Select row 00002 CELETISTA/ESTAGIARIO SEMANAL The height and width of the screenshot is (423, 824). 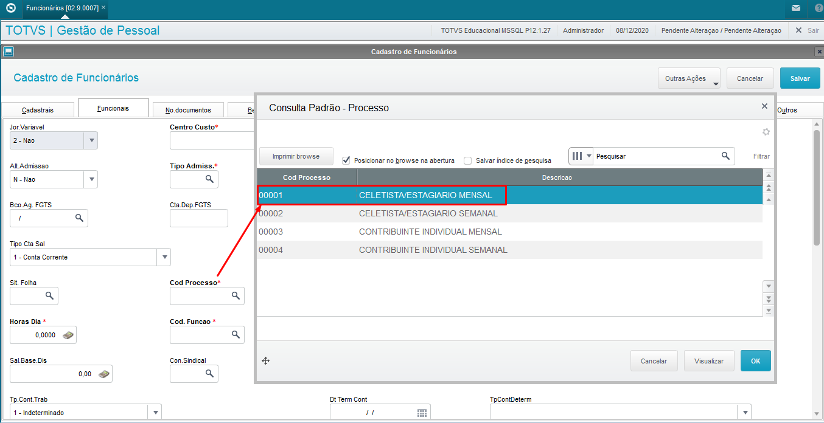point(509,213)
